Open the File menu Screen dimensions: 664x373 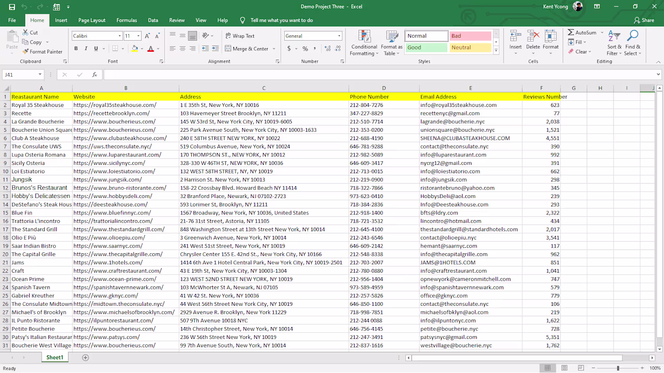[x=12, y=20]
